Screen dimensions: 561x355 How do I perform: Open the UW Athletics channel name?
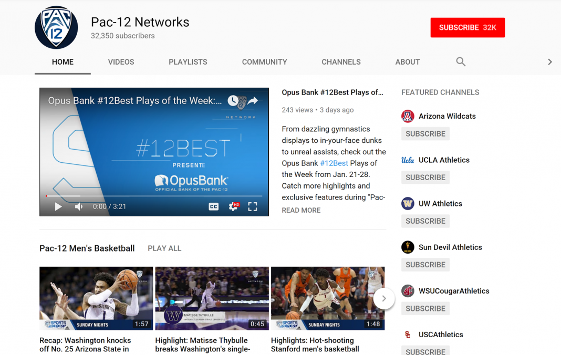coord(440,204)
